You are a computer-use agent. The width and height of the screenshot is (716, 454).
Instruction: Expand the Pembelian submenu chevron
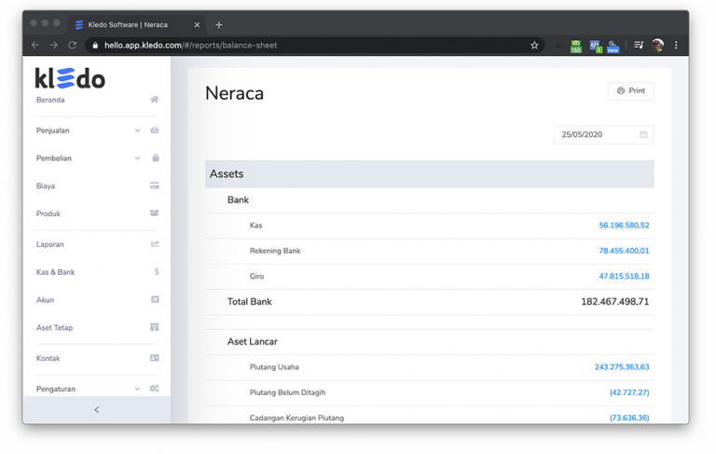click(137, 158)
